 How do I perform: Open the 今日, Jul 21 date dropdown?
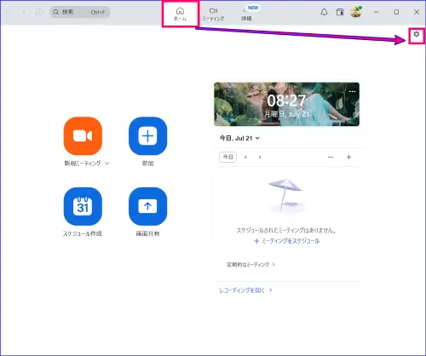tap(239, 138)
